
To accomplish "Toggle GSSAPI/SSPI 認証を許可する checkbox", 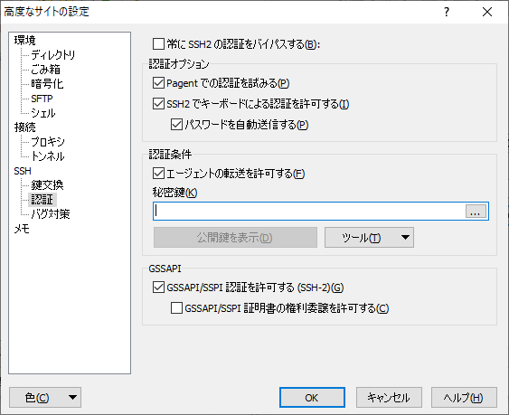I will point(158,288).
